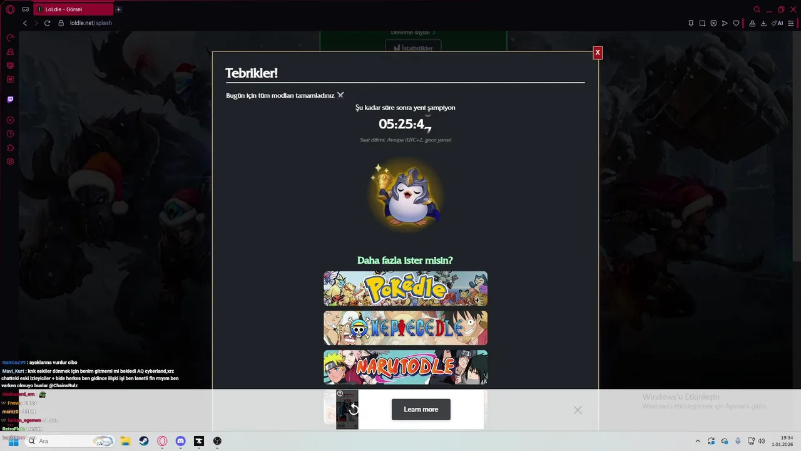Open the ad blocker shield icon

[x=713, y=23]
